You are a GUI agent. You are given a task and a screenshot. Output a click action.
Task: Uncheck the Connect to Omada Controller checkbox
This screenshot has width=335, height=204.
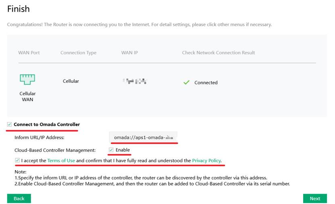point(10,124)
